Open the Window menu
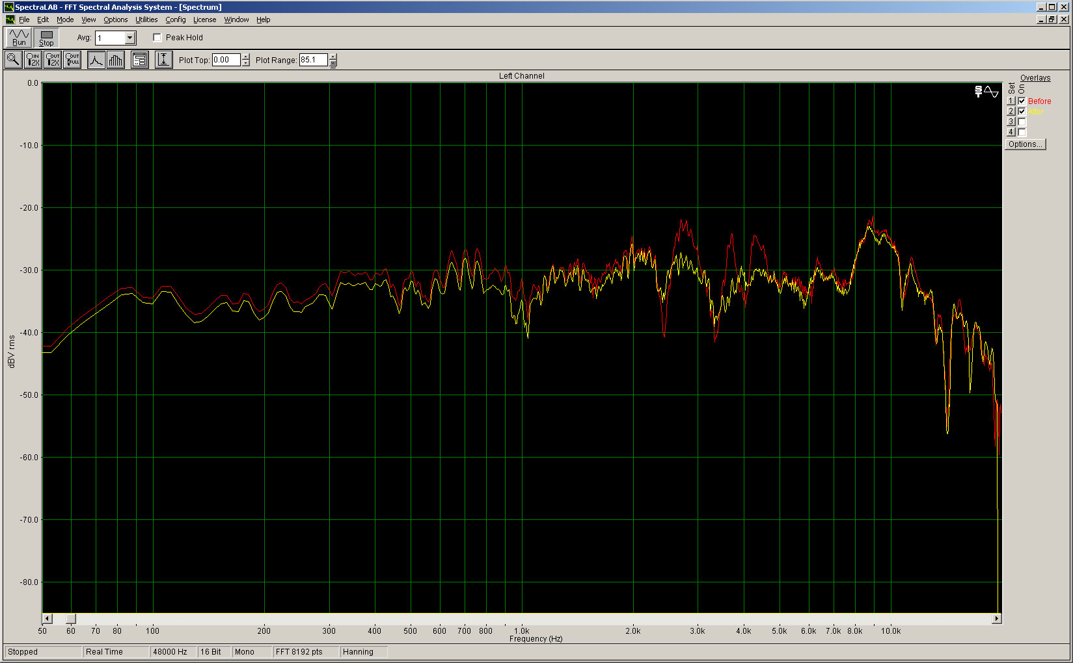Image resolution: width=1073 pixels, height=663 pixels. pos(236,19)
